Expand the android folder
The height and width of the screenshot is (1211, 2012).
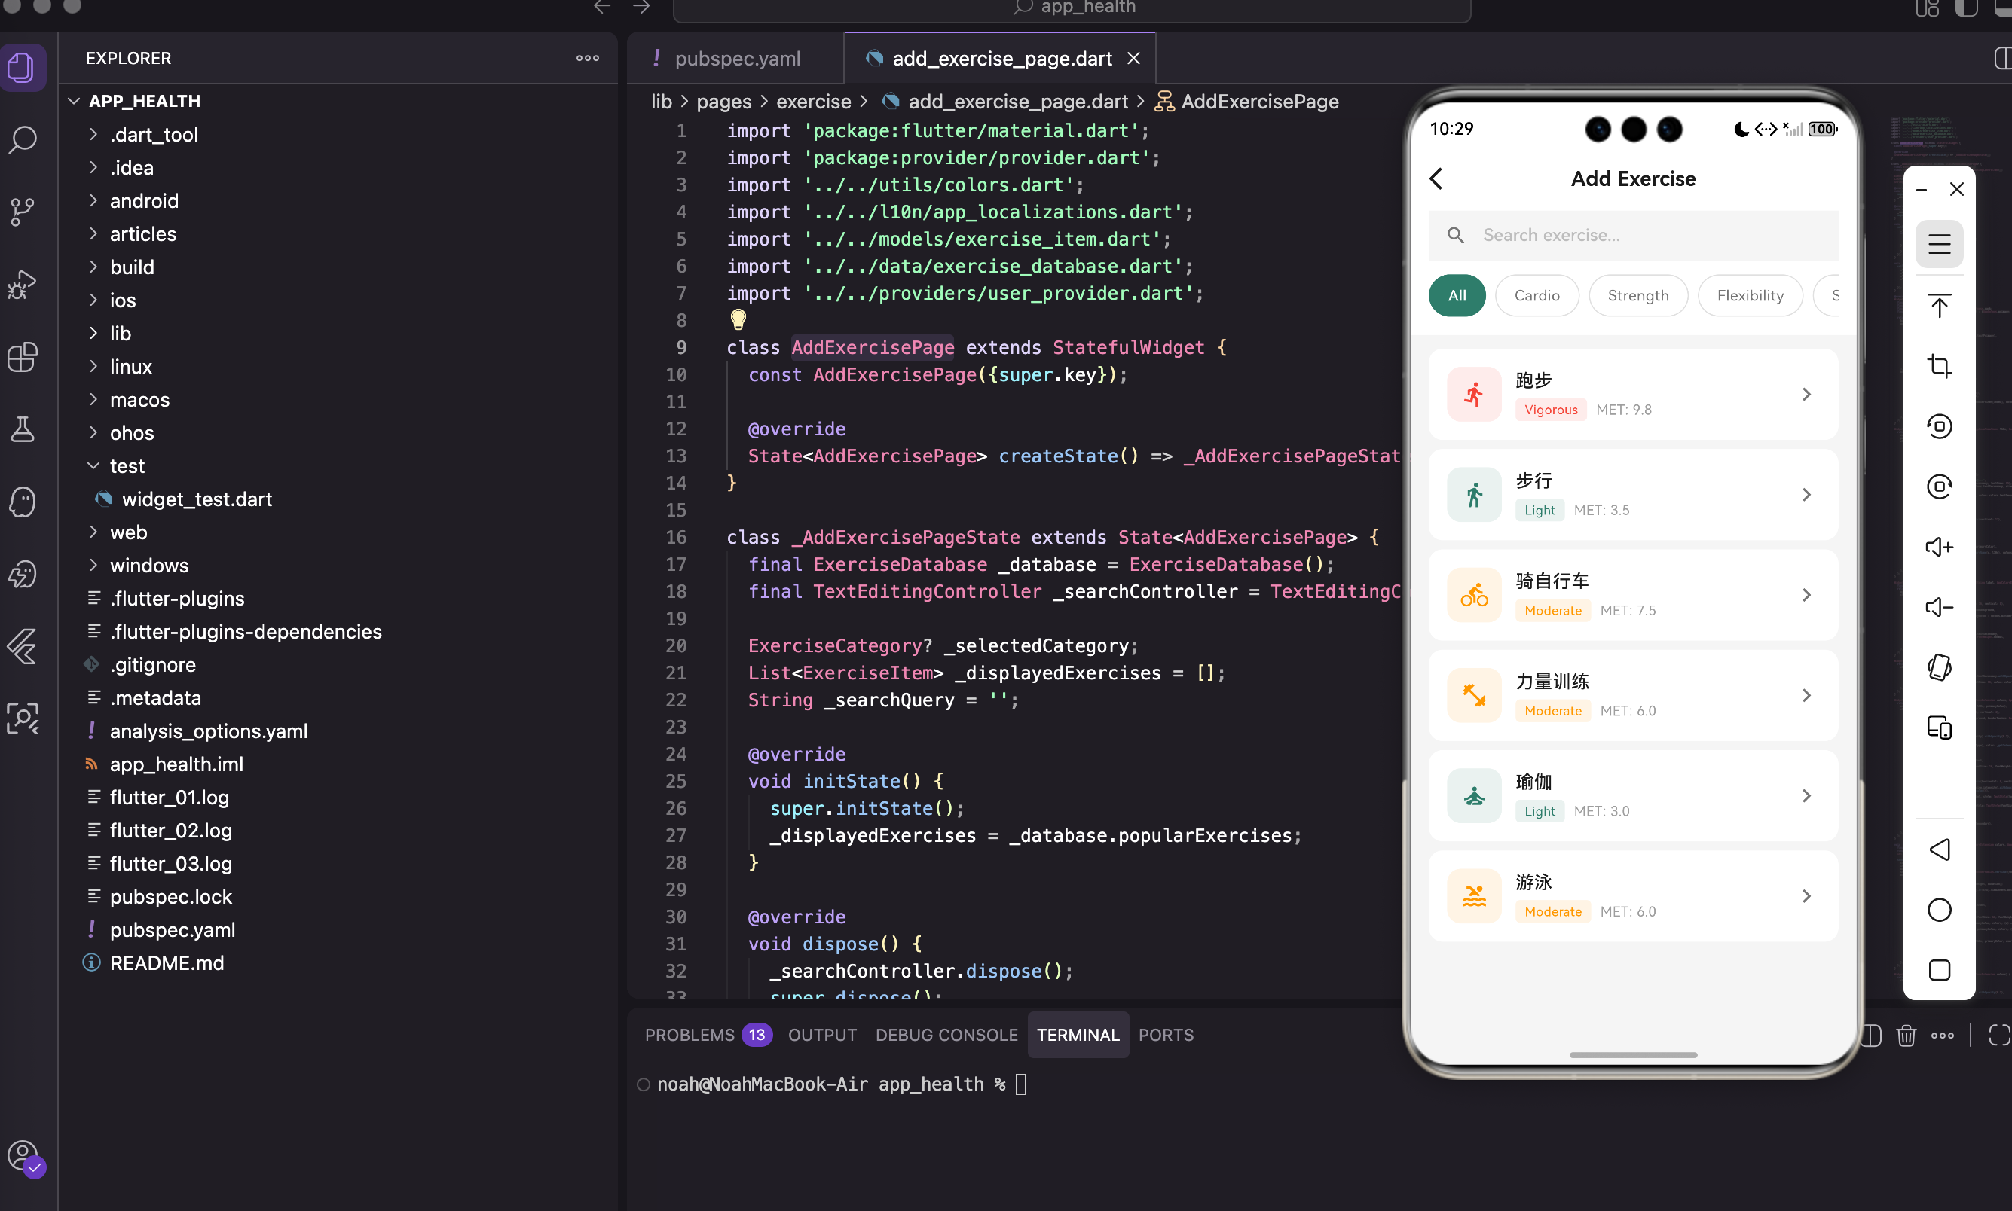pyautogui.click(x=144, y=201)
